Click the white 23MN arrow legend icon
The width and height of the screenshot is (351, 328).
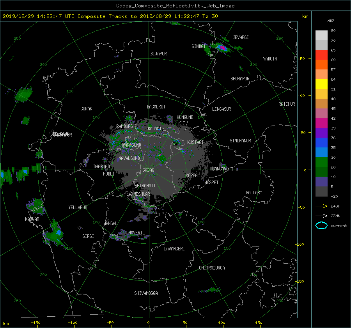[x=321, y=216]
